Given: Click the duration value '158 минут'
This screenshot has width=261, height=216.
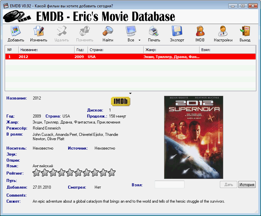Looking at the screenshot, I should pyautogui.click(x=118, y=116).
